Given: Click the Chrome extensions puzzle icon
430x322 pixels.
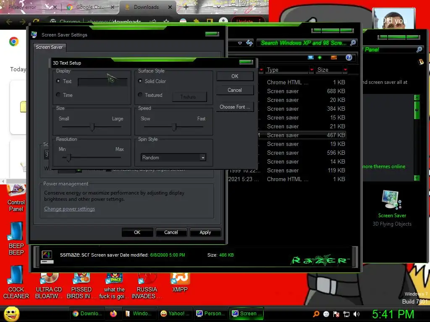Looking at the screenshot, I should point(197,21).
